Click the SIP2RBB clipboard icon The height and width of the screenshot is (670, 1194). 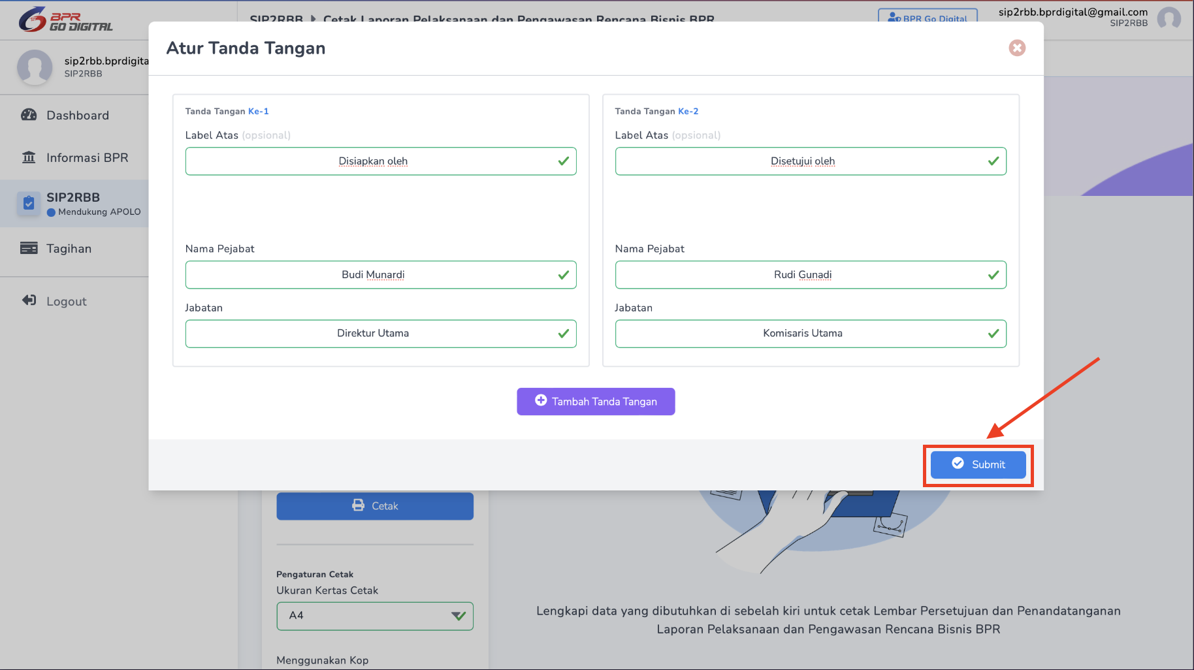(x=29, y=204)
